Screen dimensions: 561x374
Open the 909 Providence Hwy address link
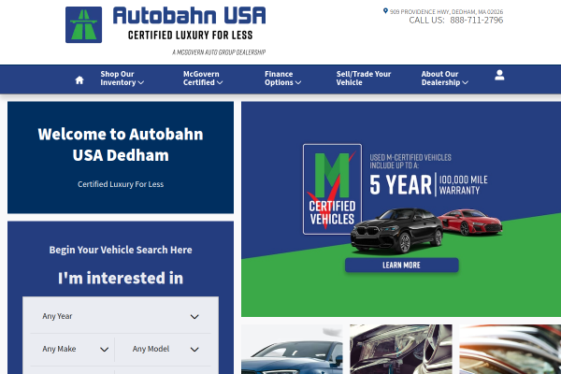[446, 12]
